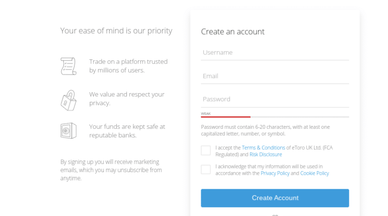This screenshot has height=216, width=388.
Task: Click the padlock privacy icon
Action: 68,100
